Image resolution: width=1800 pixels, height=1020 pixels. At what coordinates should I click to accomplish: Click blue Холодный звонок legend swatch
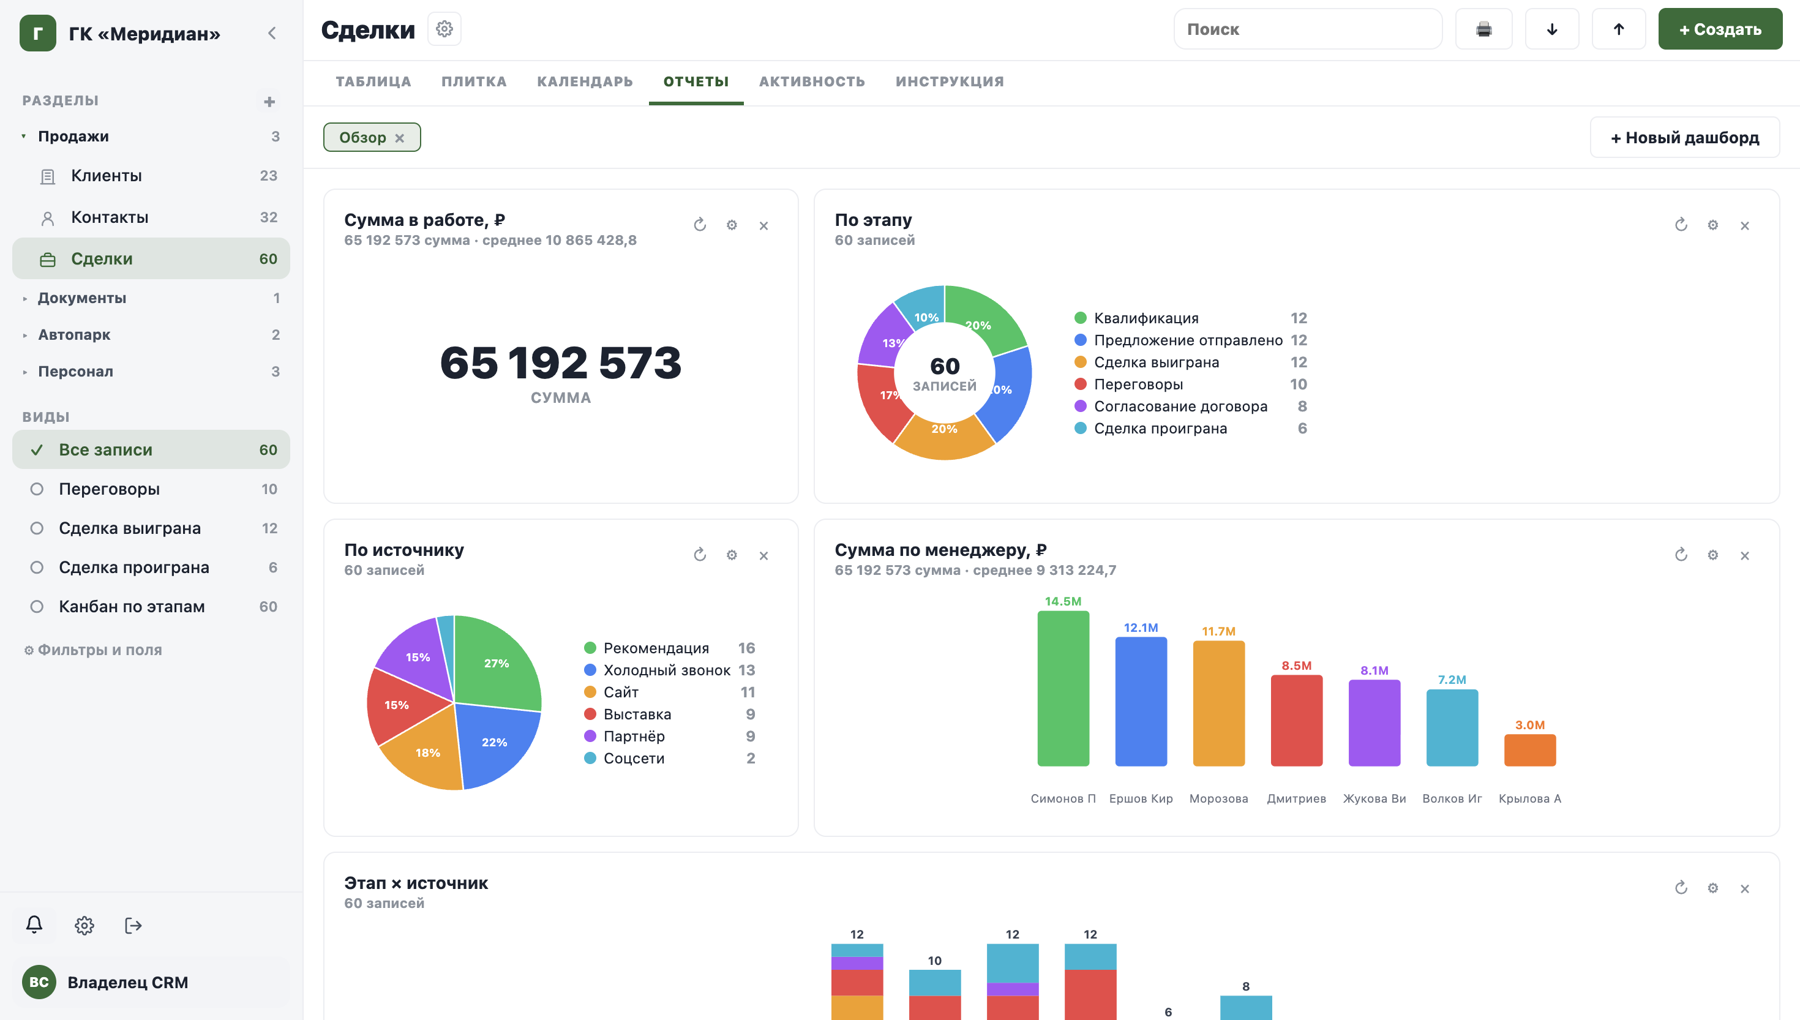(590, 670)
